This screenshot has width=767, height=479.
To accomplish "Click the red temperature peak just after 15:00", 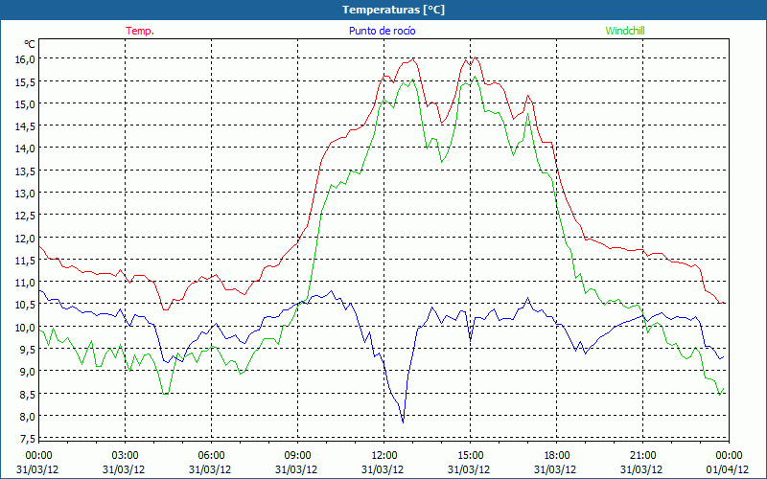I will click(475, 57).
